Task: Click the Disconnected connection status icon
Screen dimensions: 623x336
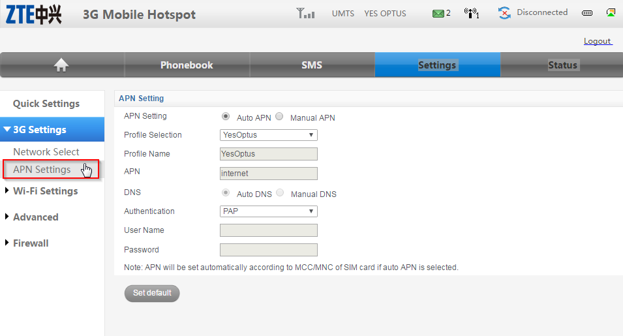Action: (x=504, y=13)
